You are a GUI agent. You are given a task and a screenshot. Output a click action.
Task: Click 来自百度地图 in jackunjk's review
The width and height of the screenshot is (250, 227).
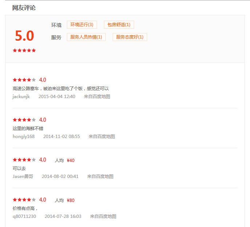pos(97,97)
